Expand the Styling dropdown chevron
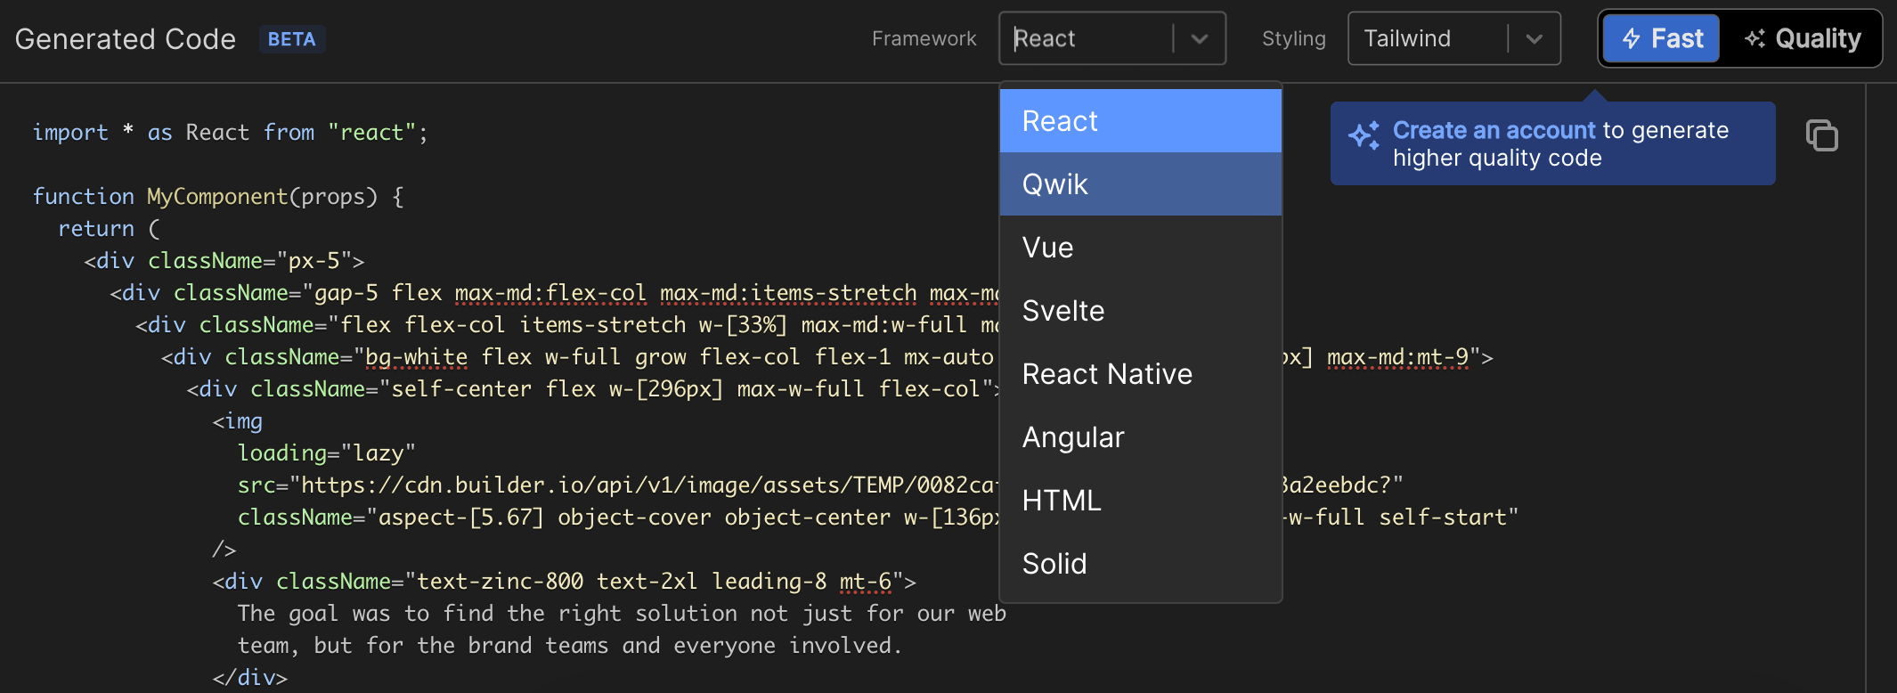This screenshot has width=1897, height=693. click(x=1534, y=39)
